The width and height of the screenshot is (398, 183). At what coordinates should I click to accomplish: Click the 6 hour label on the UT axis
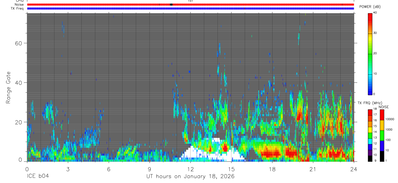(x=109, y=169)
